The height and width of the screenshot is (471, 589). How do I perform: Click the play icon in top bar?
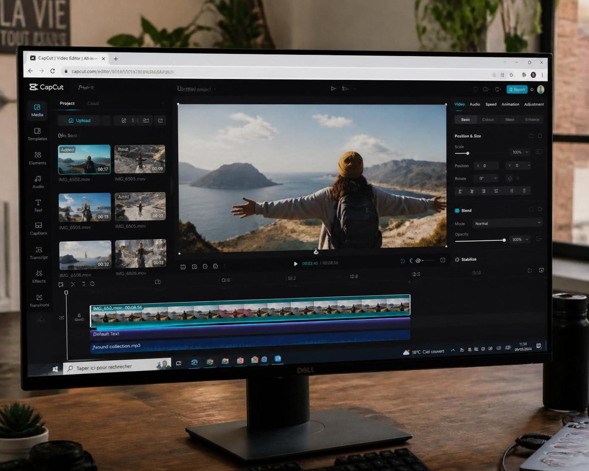(333, 89)
